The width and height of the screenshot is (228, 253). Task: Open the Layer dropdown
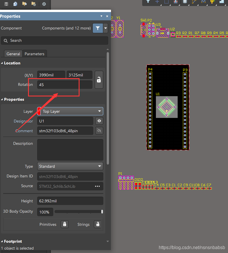click(70, 111)
